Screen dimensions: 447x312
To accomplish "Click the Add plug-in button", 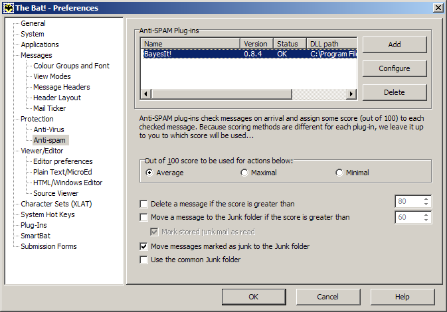I will coord(394,44).
